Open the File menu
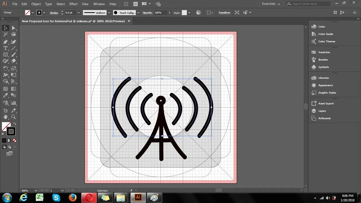Viewport: 361px width, 203px height. click(x=15, y=4)
